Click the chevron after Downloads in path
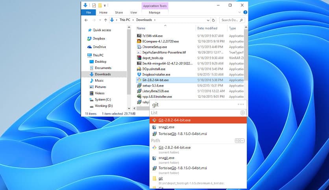 [155, 20]
